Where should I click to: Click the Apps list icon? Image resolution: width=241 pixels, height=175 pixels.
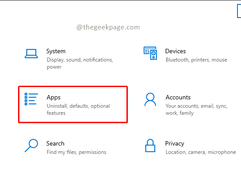coord(31,99)
